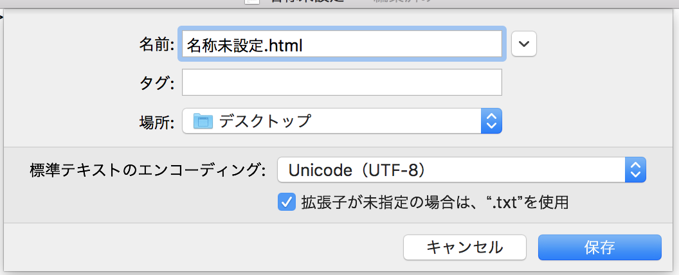
Task: Focus the タグ input field
Action: tap(341, 82)
